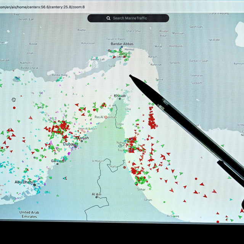Screen dimensions: 244x244
Task: Click the 'Kargan' map label
Action: click(x=152, y=57)
